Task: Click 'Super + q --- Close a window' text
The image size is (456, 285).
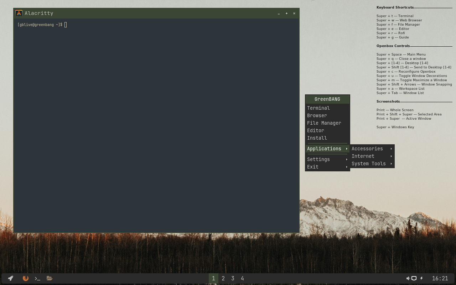Action: [401, 59]
